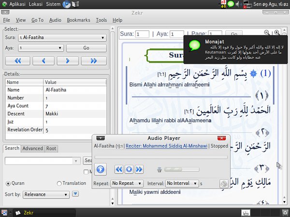Launch the web browser from top panel
290x217 pixels.
[x=66, y=4]
